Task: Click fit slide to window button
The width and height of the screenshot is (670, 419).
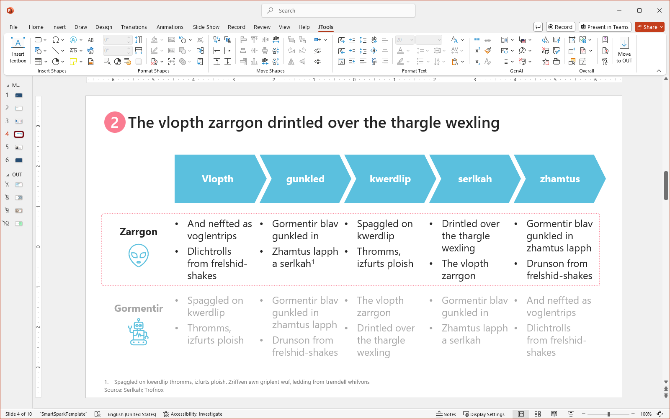Action: [660, 414]
